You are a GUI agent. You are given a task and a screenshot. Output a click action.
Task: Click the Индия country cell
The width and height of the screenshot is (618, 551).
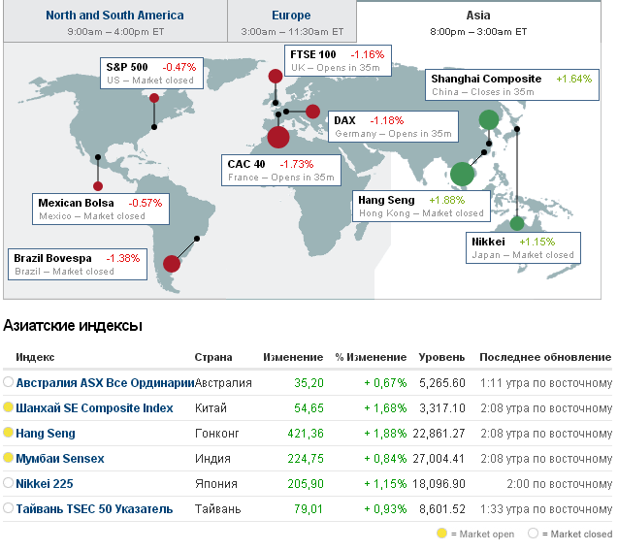pos(212,459)
